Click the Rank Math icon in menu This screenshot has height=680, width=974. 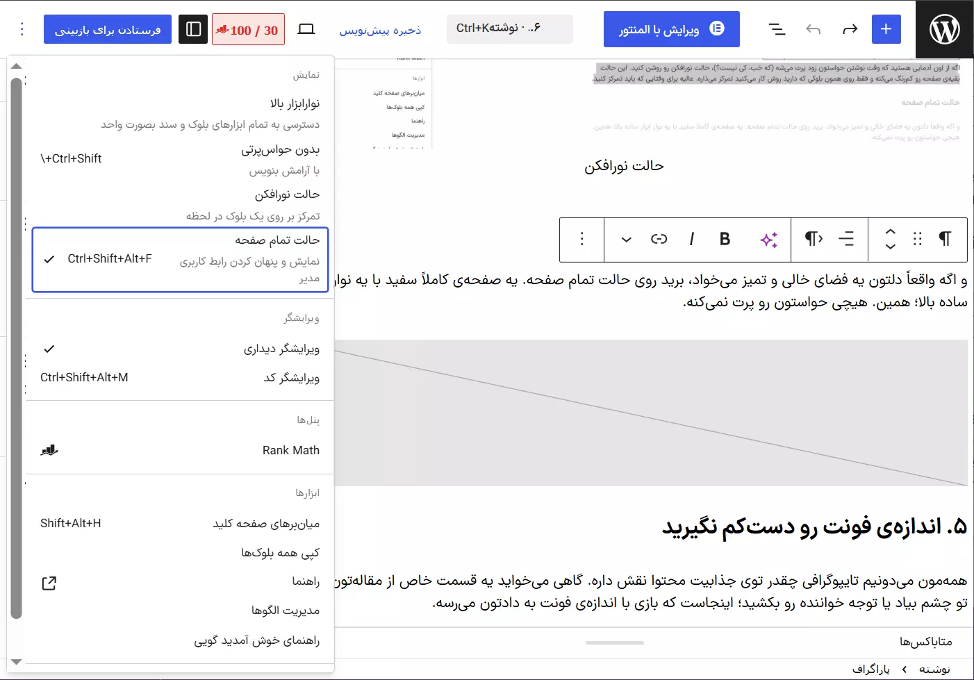49,450
